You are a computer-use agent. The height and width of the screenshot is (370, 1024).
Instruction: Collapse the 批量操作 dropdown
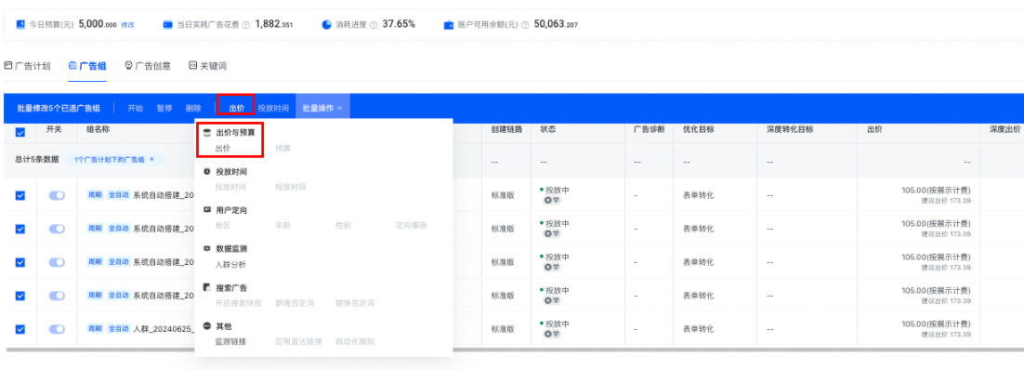[x=322, y=108]
